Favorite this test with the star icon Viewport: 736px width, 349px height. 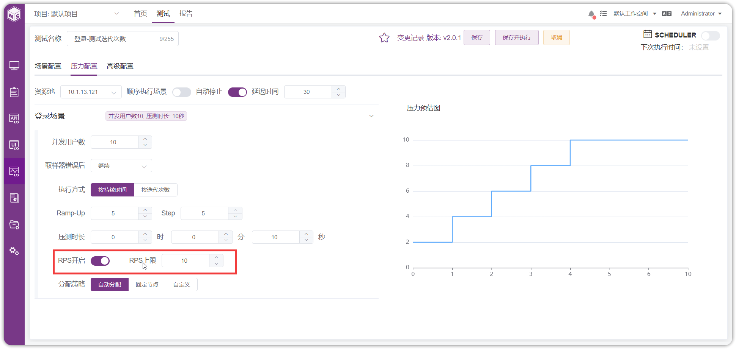[384, 37]
